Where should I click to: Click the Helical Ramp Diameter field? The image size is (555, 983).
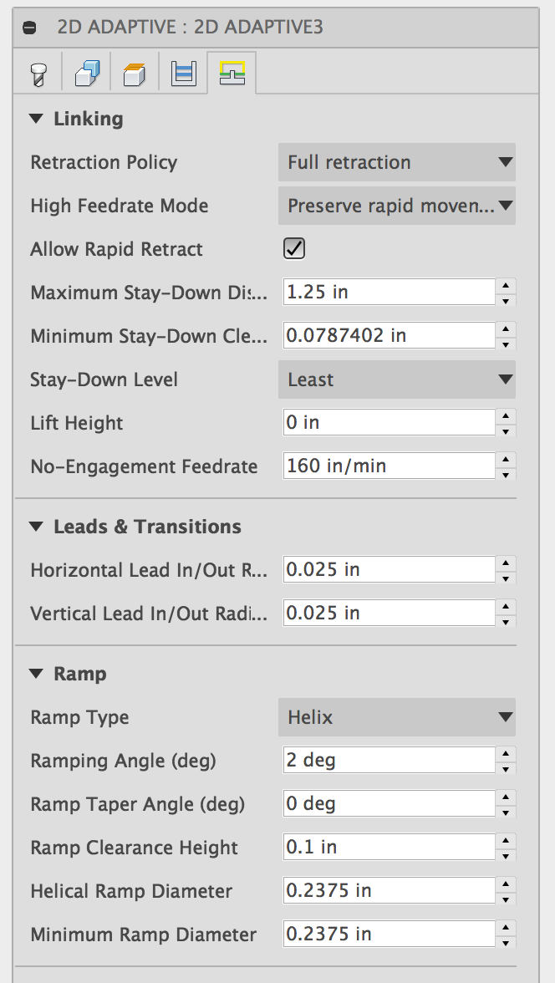388,891
